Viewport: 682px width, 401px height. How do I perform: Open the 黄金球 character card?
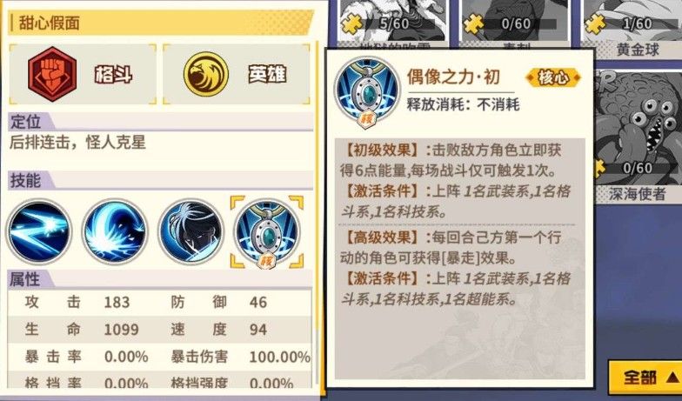point(633,28)
